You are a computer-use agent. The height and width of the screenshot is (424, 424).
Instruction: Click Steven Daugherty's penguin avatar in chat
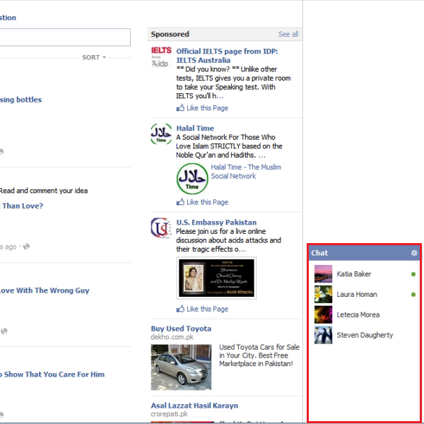coord(323,335)
